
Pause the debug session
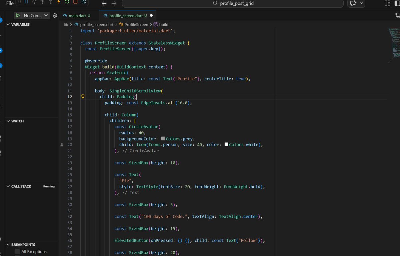tap(26, 2)
